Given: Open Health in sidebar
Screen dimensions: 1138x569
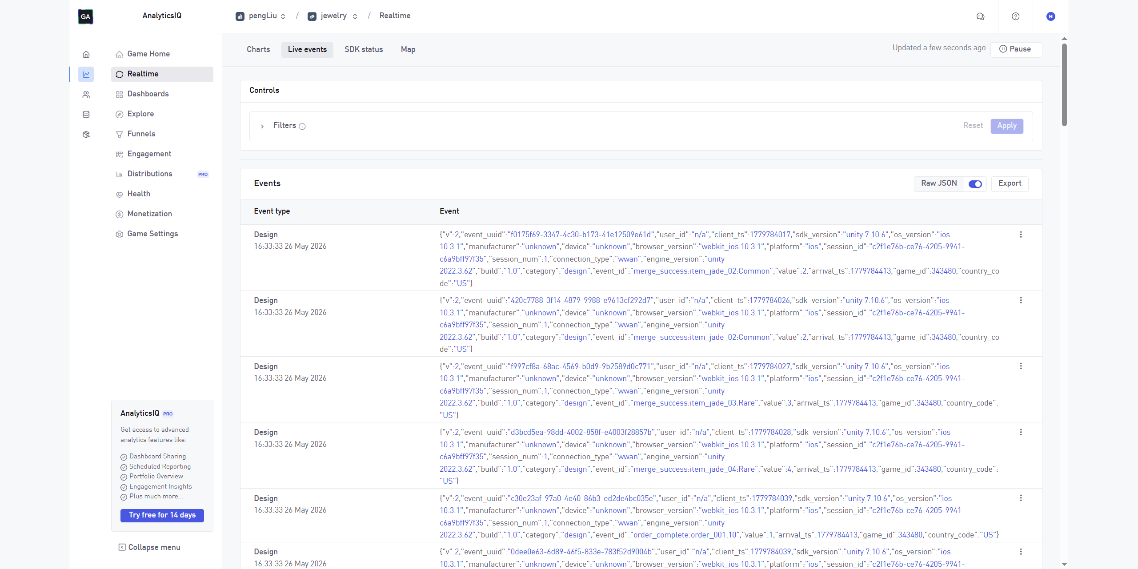Looking at the screenshot, I should coord(162,194).
